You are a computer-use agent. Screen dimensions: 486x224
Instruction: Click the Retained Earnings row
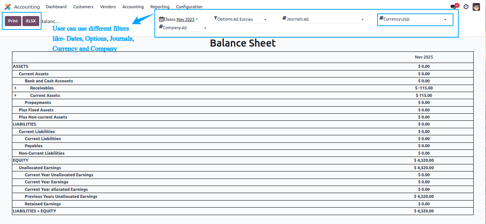(x=243, y=204)
